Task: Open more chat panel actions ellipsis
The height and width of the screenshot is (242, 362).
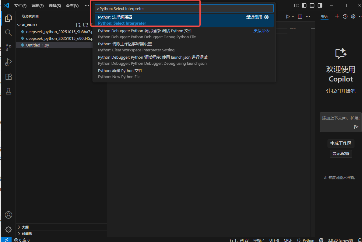Action: click(x=360, y=16)
